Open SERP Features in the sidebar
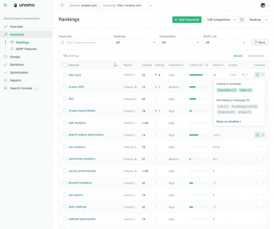The height and width of the screenshot is (229, 274). coord(26,49)
